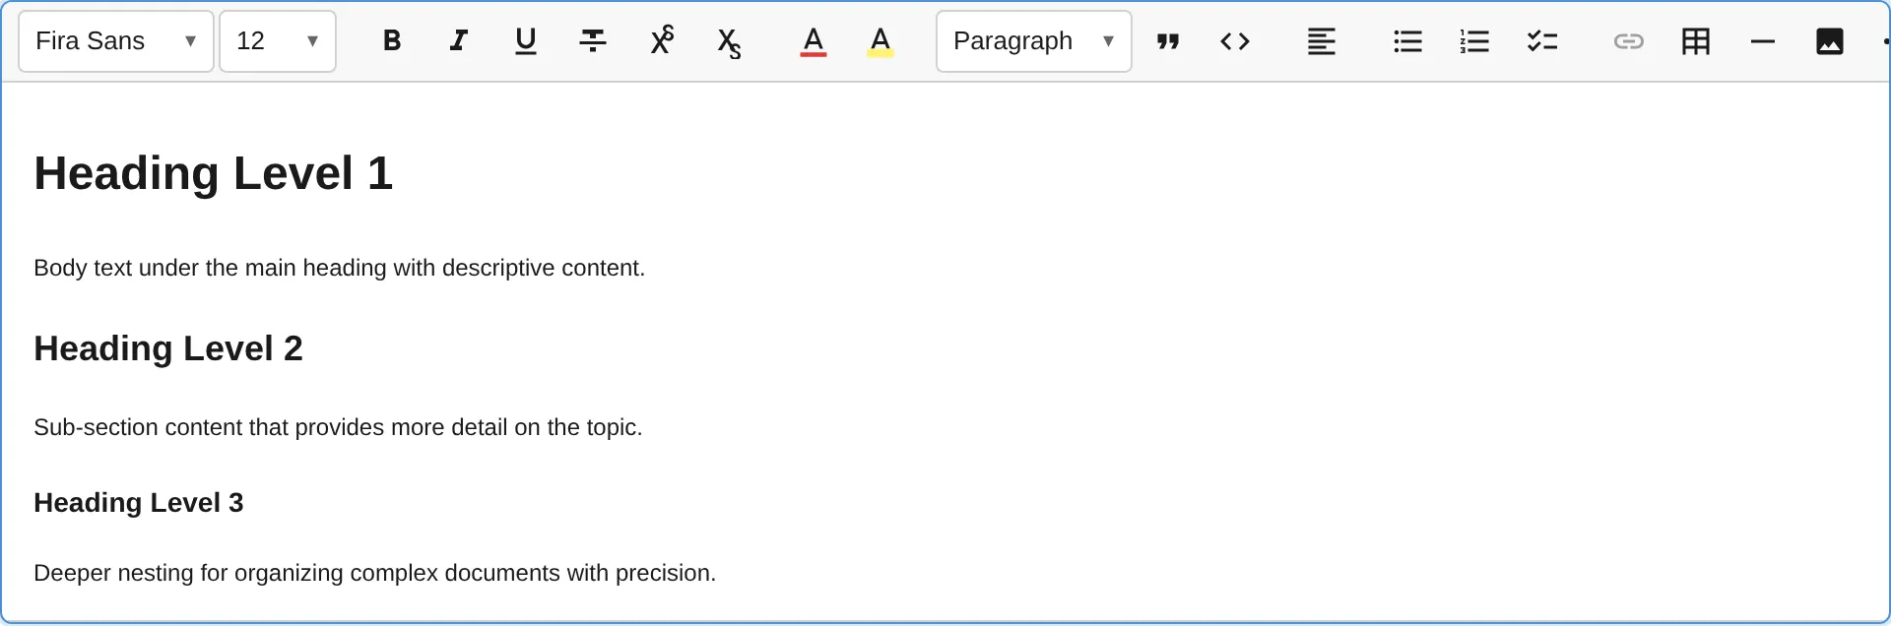Insert an image
This screenshot has width=1891, height=626.
pyautogui.click(x=1830, y=41)
